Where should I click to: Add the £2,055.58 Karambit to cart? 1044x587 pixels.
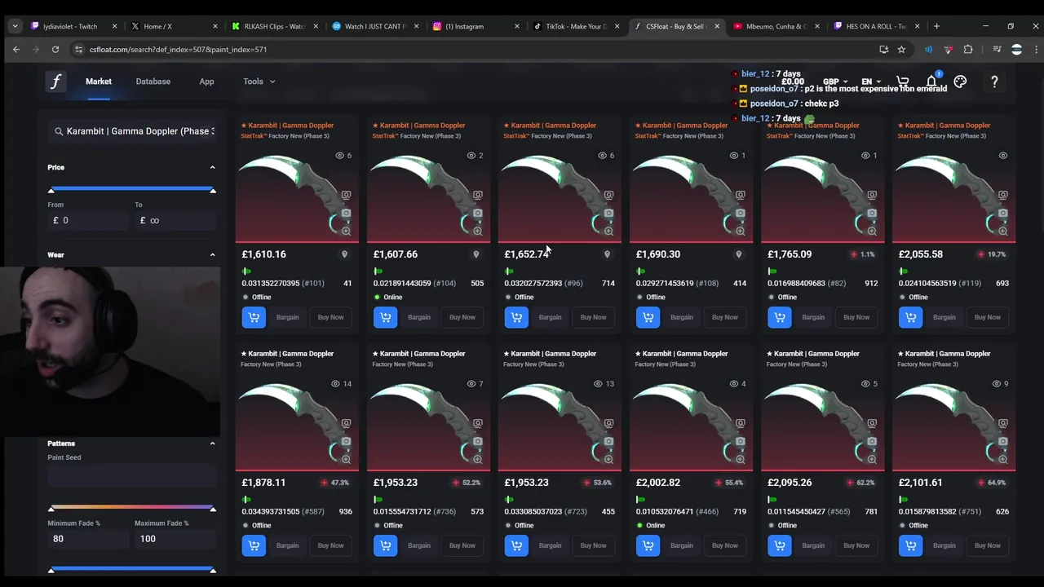click(x=910, y=317)
